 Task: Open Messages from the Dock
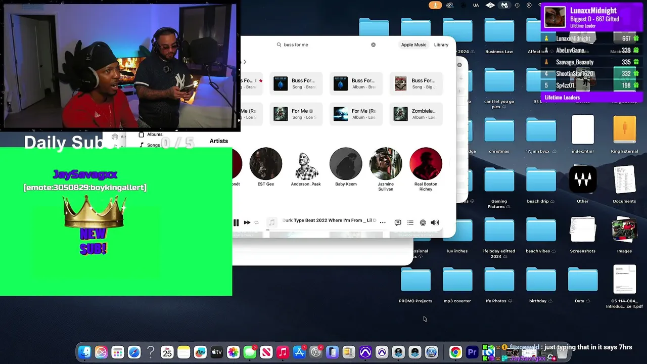pyautogui.click(x=250, y=352)
